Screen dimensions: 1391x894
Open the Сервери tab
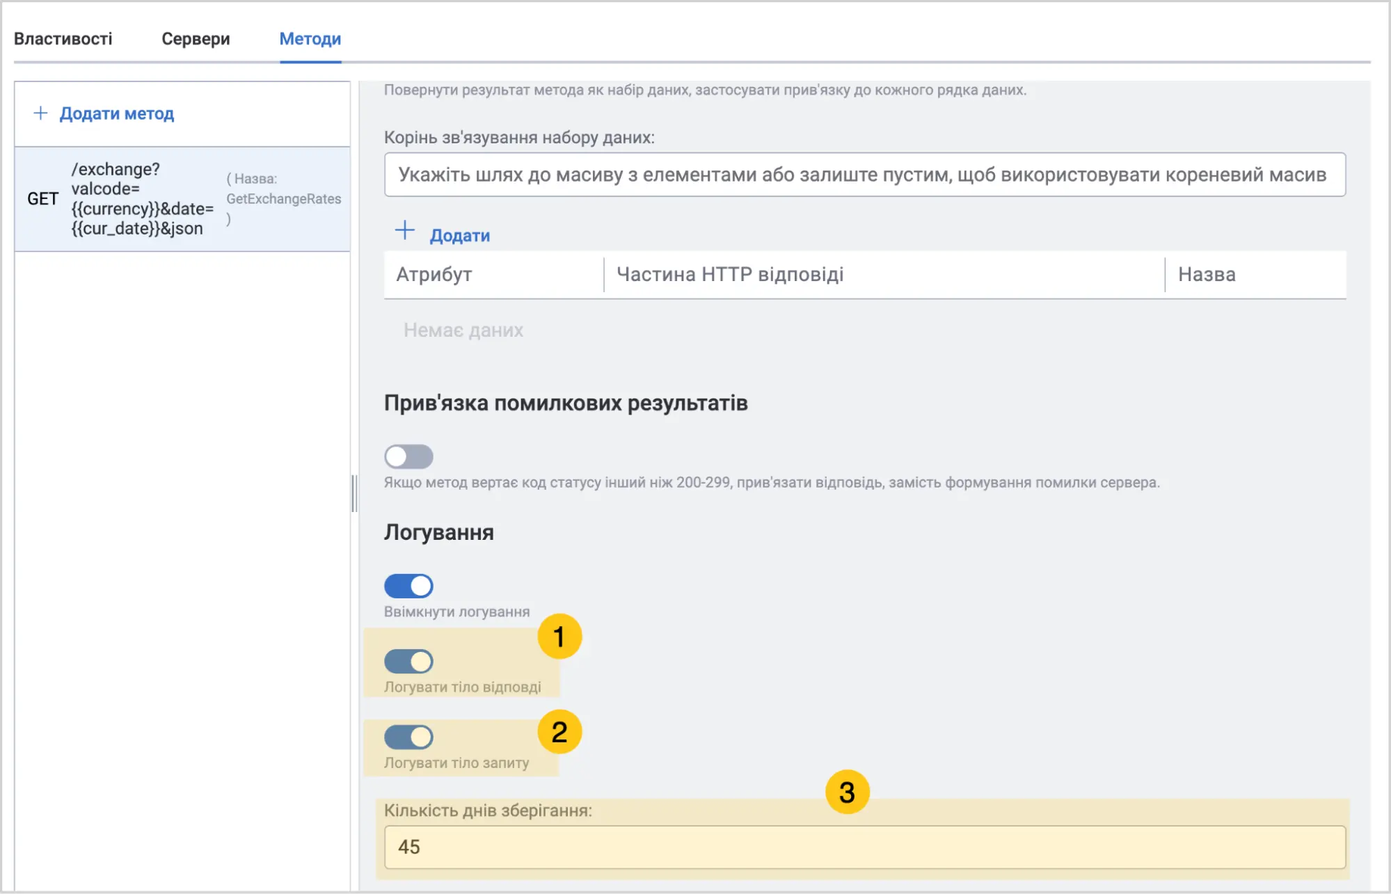(x=196, y=39)
